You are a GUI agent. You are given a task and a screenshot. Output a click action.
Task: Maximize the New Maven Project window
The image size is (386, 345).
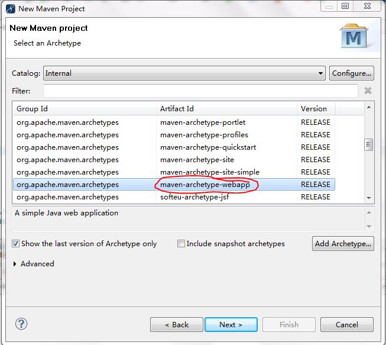345,7
